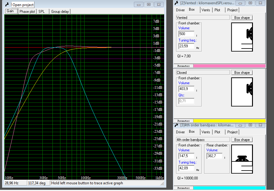Click the Rear chamber Volume label
The image size is (274, 191).
[212, 150]
